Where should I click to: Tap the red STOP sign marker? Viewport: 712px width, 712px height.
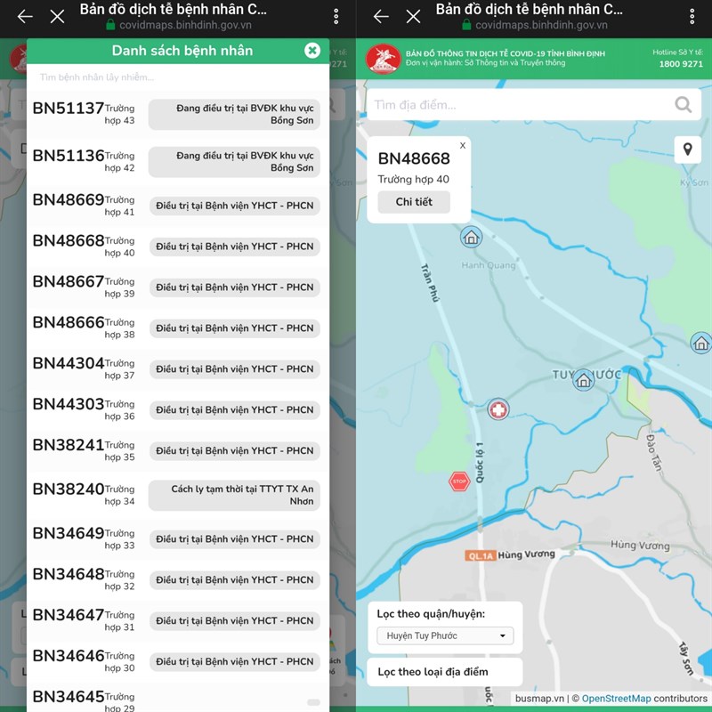[x=459, y=481]
